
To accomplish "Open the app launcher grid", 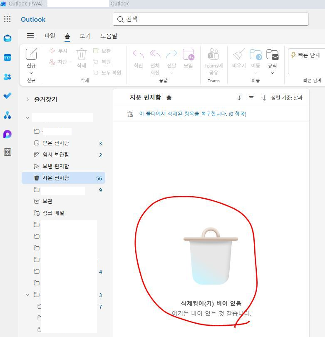I will tap(7, 19).
